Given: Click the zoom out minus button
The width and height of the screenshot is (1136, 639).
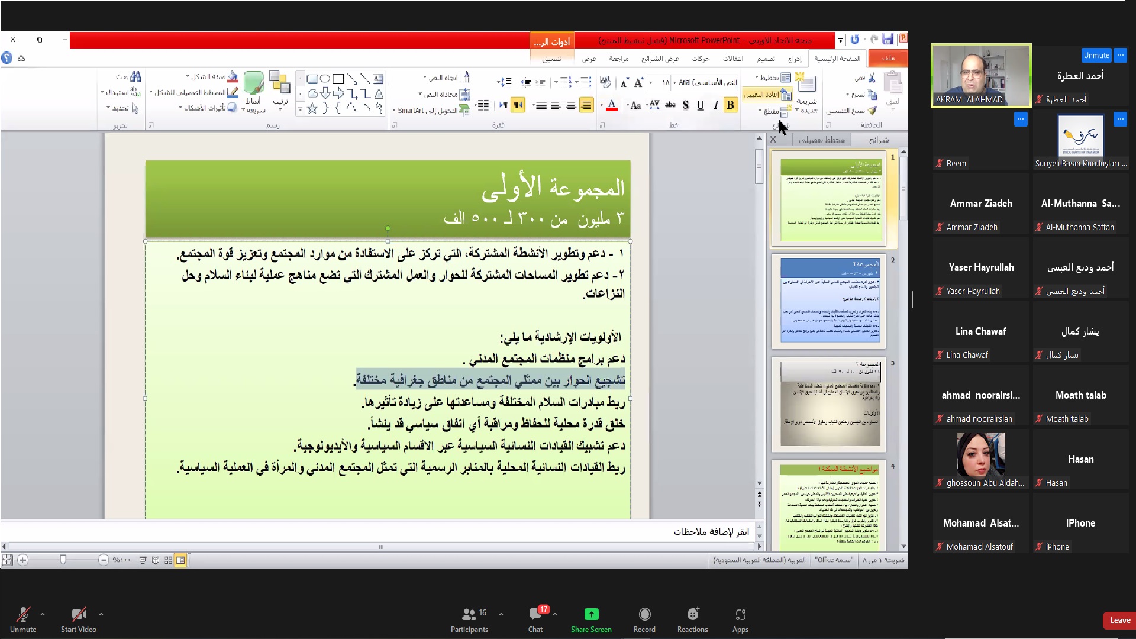Looking at the screenshot, I should [x=104, y=560].
